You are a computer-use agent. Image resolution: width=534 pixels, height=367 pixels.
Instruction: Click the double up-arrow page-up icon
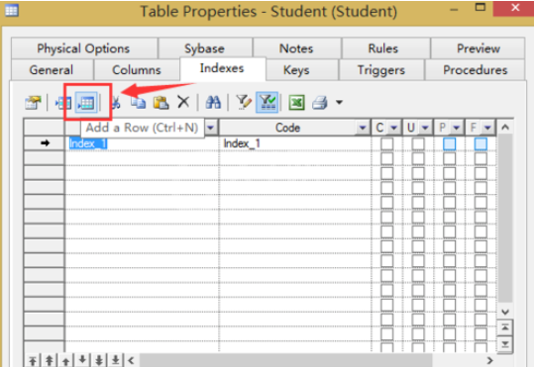(x=50, y=360)
